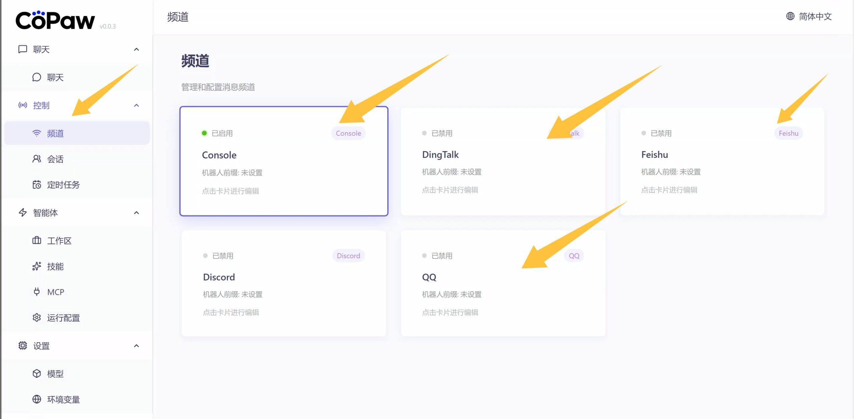Click the sparkle icon next to 技能
The height and width of the screenshot is (419, 854).
pyautogui.click(x=36, y=266)
